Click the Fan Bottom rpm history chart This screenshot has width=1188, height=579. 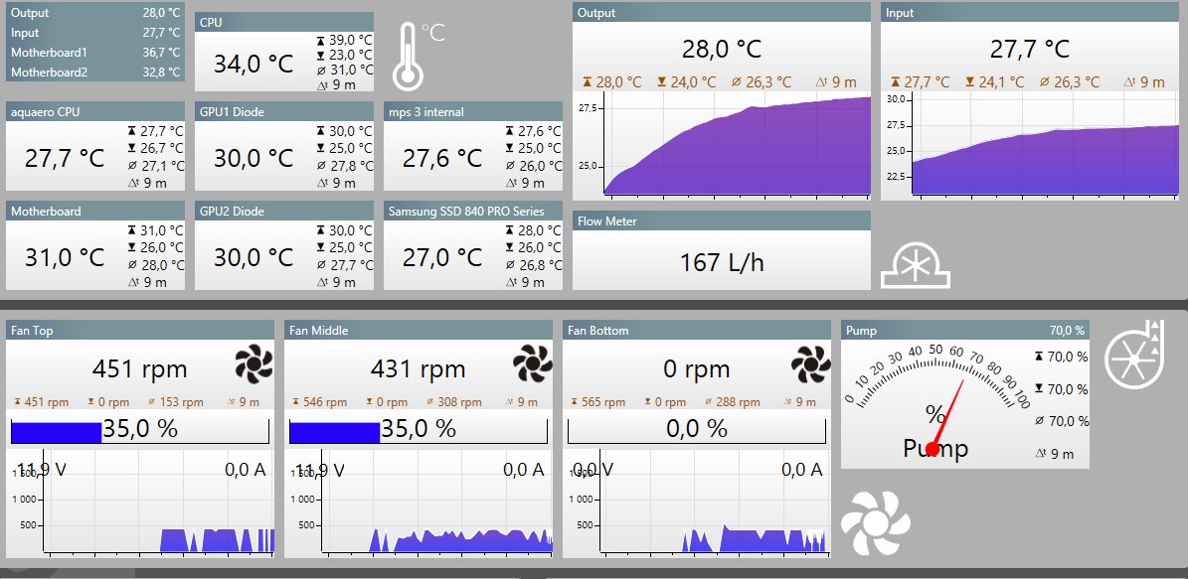[x=697, y=505]
